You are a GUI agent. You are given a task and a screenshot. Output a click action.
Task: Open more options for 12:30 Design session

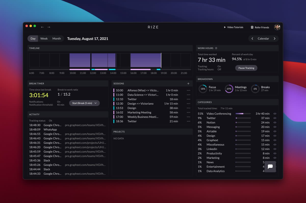(x=188, y=104)
